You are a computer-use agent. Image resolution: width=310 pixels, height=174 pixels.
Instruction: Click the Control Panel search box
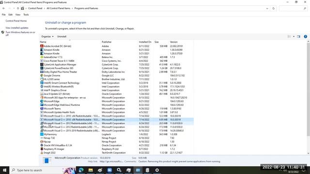coord(293,9)
